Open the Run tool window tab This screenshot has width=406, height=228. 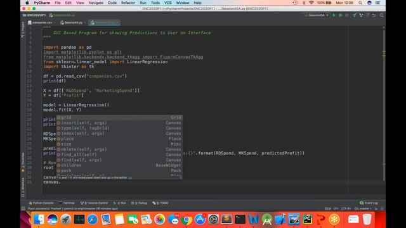(x=120, y=203)
